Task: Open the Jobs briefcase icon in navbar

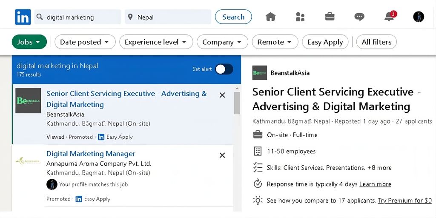Action: [x=330, y=17]
